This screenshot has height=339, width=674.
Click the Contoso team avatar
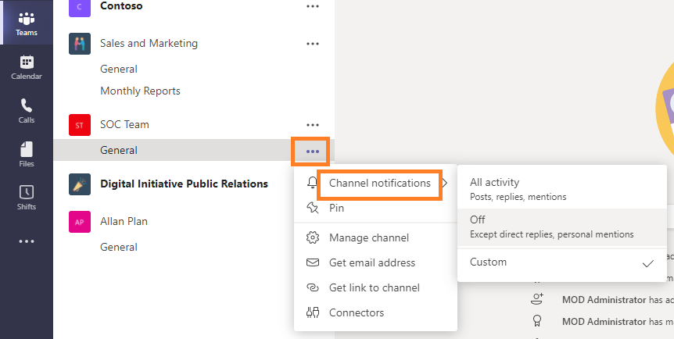pos(80,7)
